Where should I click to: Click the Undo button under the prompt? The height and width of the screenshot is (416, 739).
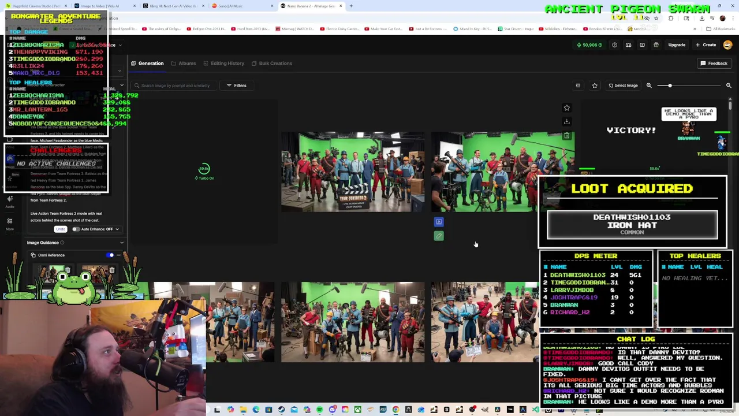(x=61, y=229)
